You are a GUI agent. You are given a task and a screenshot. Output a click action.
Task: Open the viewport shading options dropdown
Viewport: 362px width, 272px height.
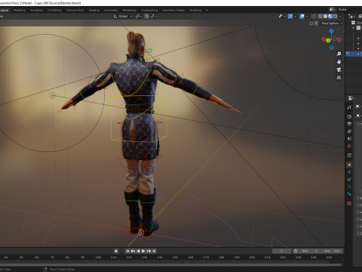[x=340, y=17]
